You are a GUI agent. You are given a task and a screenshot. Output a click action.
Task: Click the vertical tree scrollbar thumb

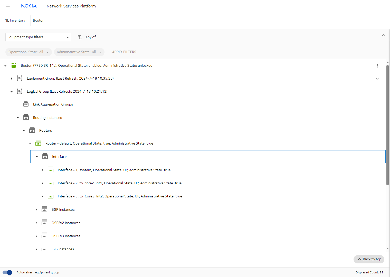point(387,125)
